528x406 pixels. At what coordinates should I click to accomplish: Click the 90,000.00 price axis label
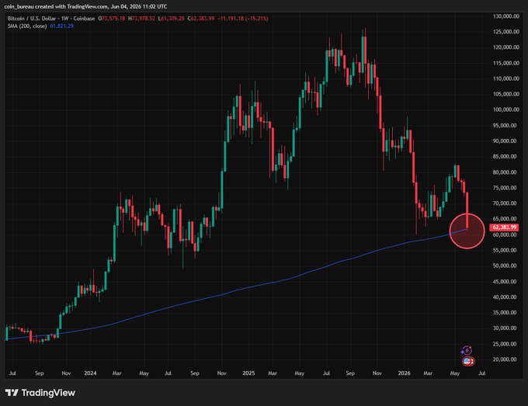tap(505, 141)
